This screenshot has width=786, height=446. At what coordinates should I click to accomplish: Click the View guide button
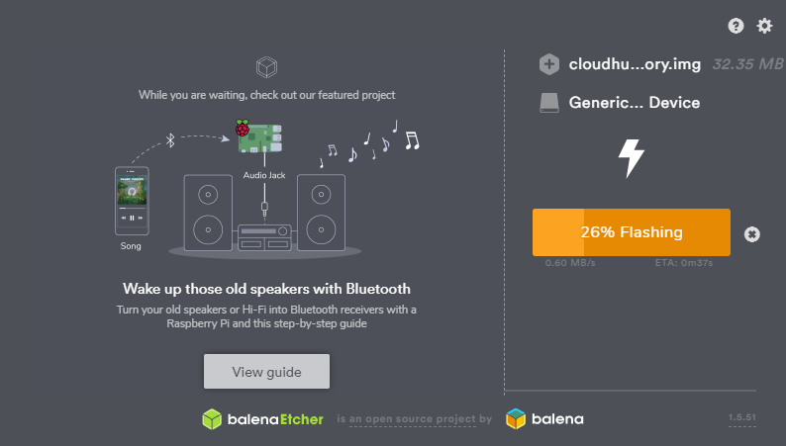click(x=266, y=372)
